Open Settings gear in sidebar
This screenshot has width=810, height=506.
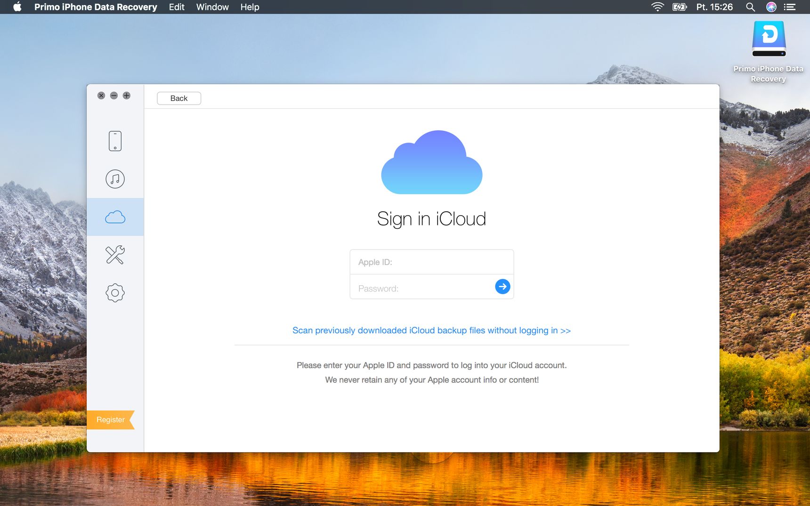pos(115,293)
